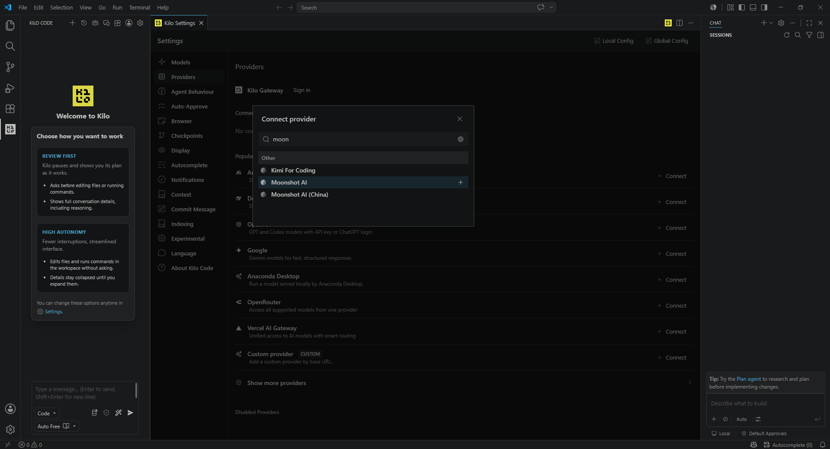Focus the provider search field
This screenshot has width=830, height=449.
pyautogui.click(x=363, y=139)
